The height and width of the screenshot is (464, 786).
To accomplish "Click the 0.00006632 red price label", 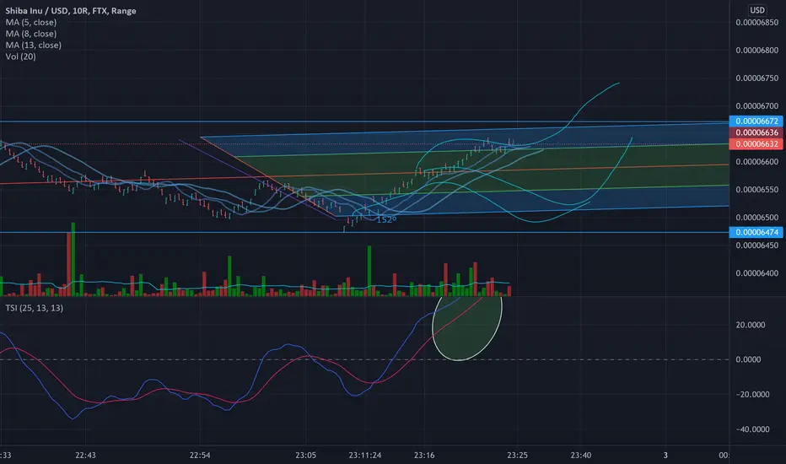I will coord(756,144).
